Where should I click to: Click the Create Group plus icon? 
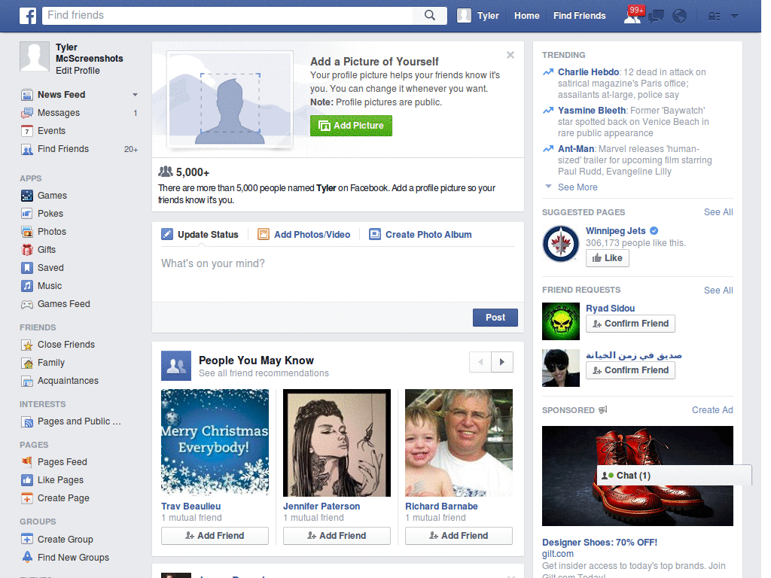coord(27,539)
